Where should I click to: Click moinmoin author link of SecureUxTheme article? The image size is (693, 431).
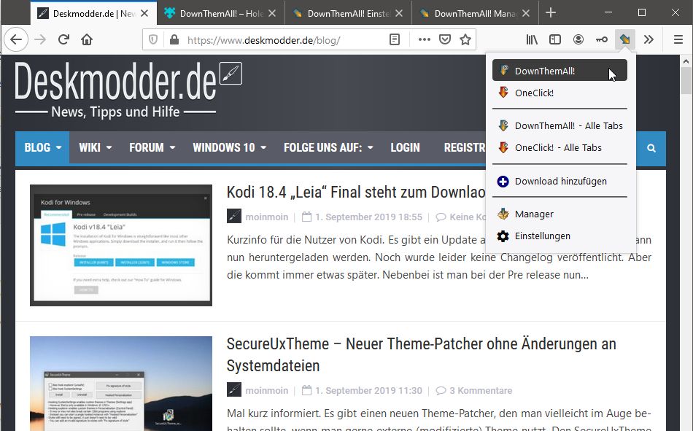coord(266,391)
